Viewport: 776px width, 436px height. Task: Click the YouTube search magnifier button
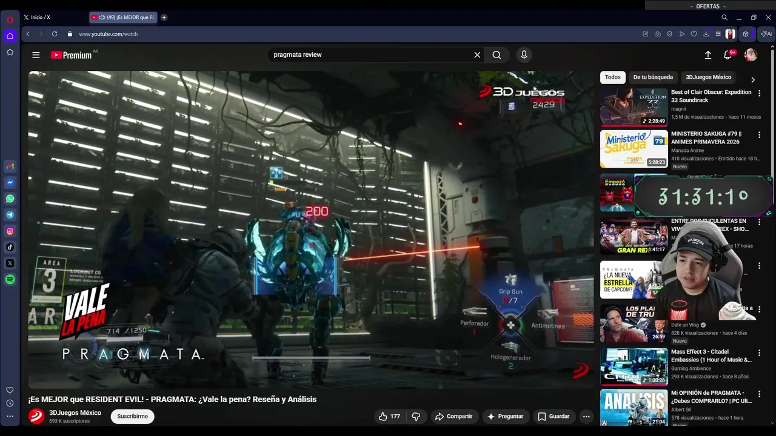pyautogui.click(x=497, y=54)
